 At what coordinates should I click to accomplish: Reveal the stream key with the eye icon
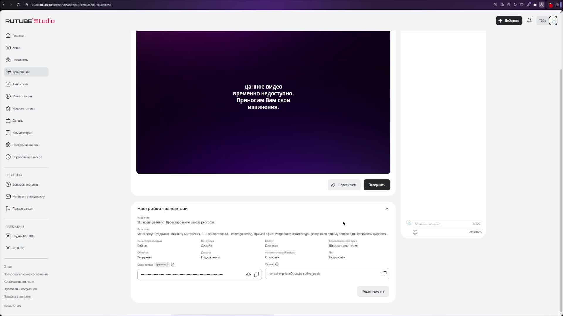pos(248,274)
